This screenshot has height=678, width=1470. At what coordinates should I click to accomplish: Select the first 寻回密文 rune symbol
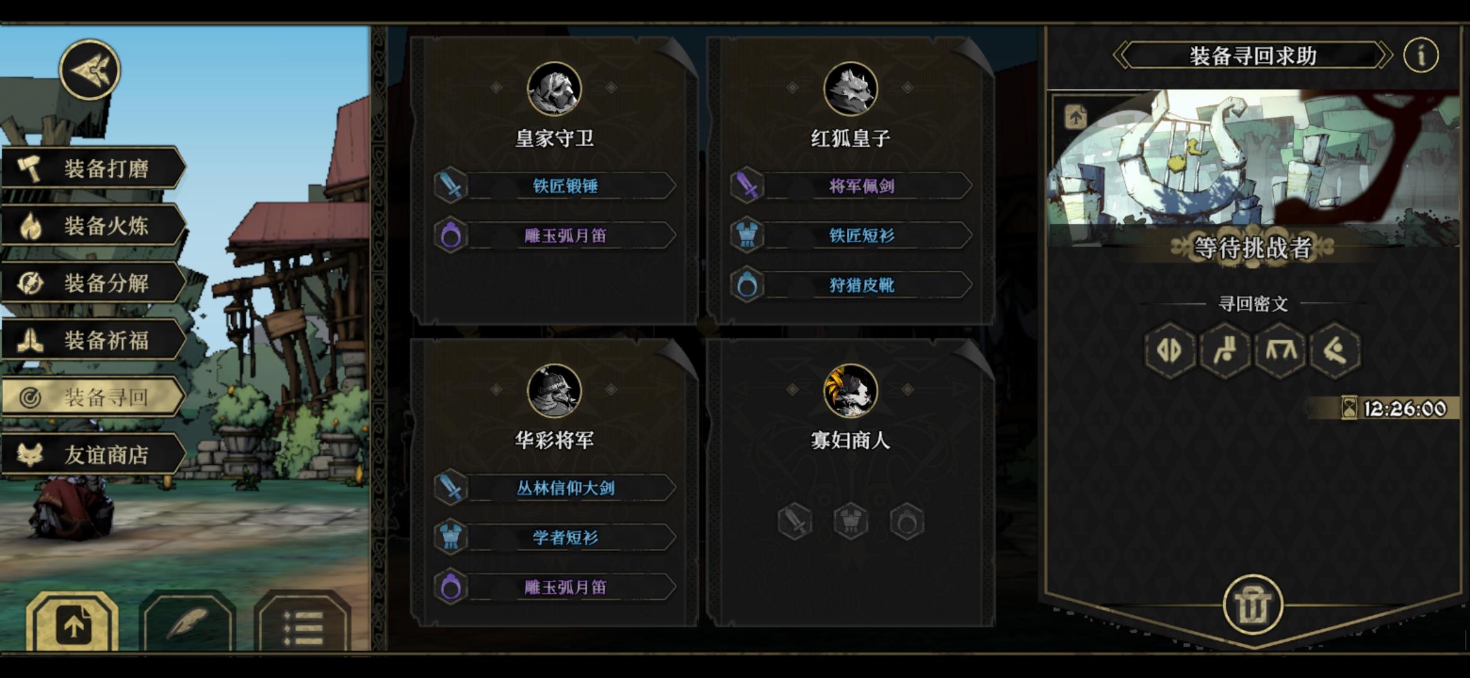click(x=1170, y=350)
